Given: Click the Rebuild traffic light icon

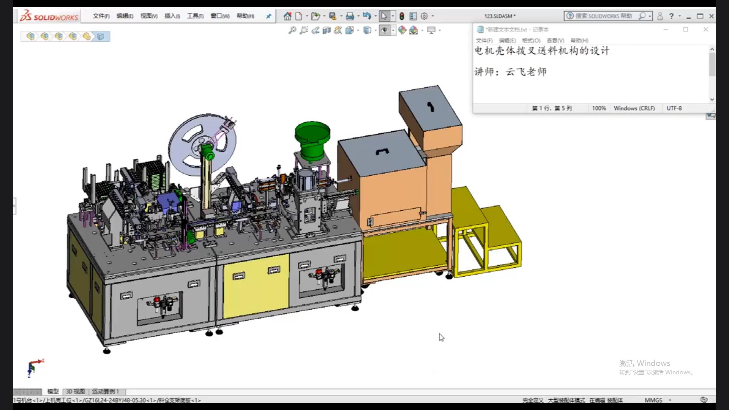Looking at the screenshot, I should (x=402, y=16).
